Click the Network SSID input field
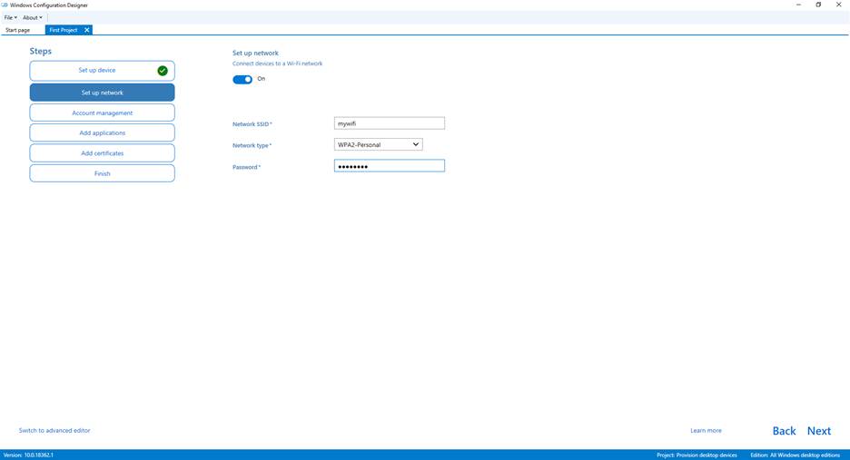 pyautogui.click(x=390, y=123)
